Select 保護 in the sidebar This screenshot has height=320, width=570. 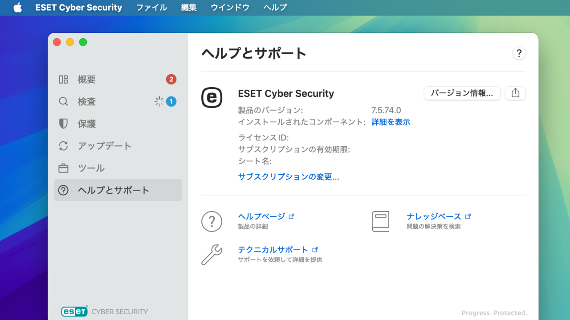point(118,124)
